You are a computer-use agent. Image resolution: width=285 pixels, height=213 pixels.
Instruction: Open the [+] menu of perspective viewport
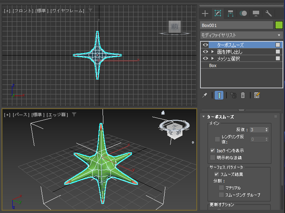tap(7, 115)
